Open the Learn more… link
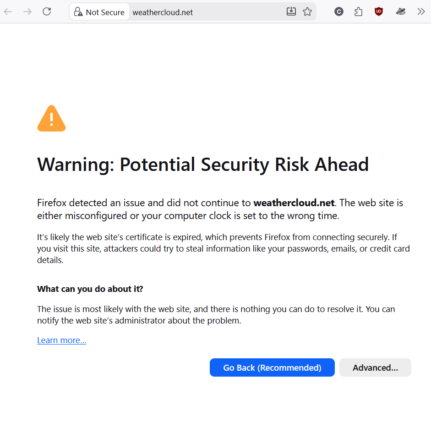431x433 pixels. 62,340
